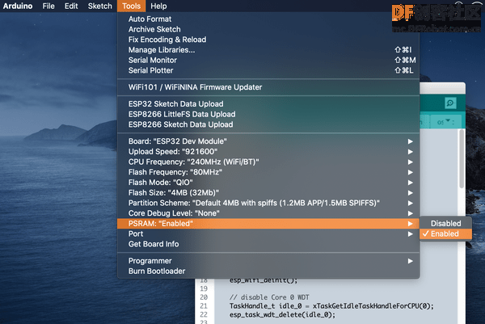
Task: Expand the Board "ESP32 Dev Module" submenu
Action: (268, 141)
